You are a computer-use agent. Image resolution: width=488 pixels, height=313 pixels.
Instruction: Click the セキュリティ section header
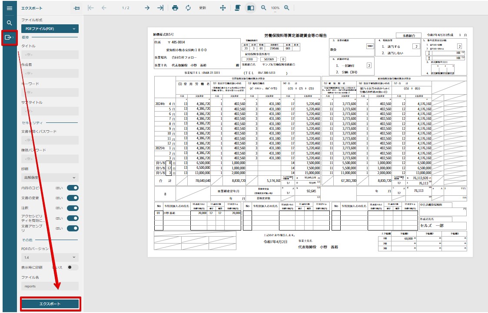coord(32,123)
